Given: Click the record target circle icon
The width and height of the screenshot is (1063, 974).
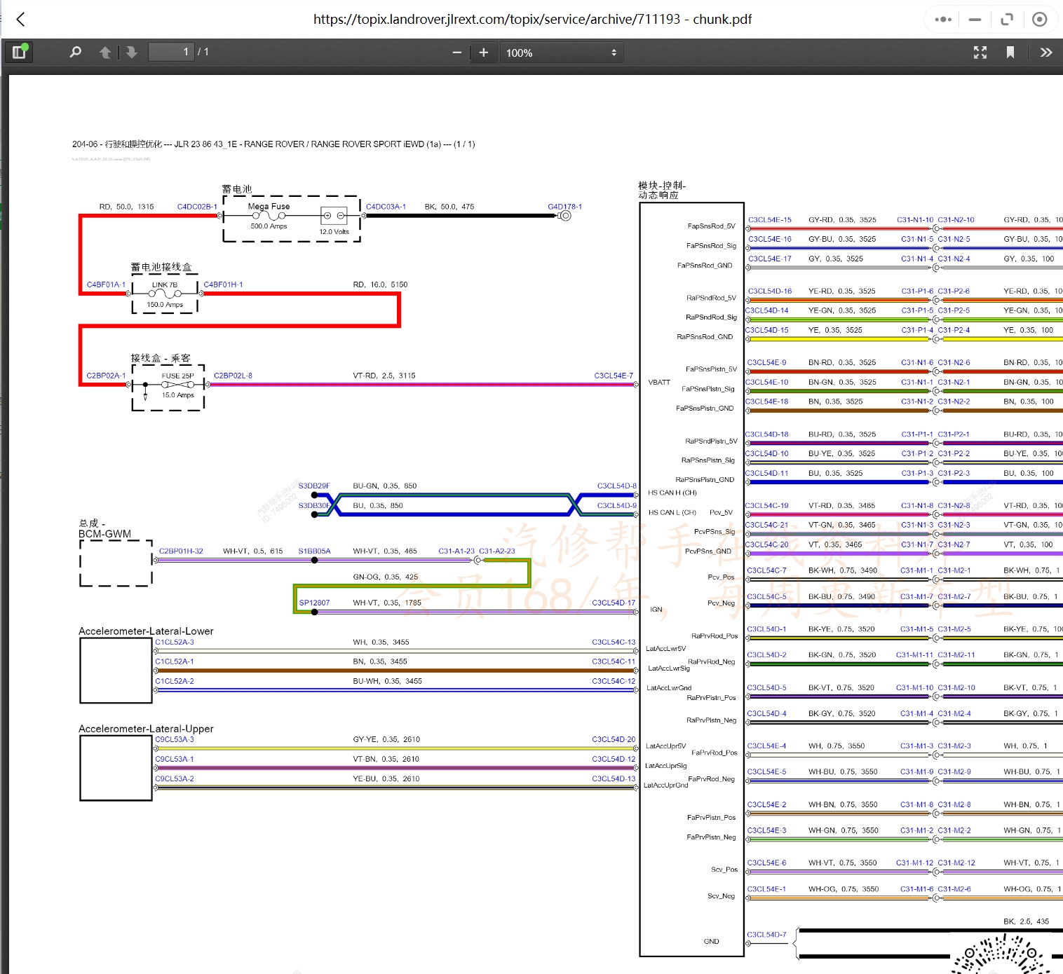Looking at the screenshot, I should [x=1039, y=20].
